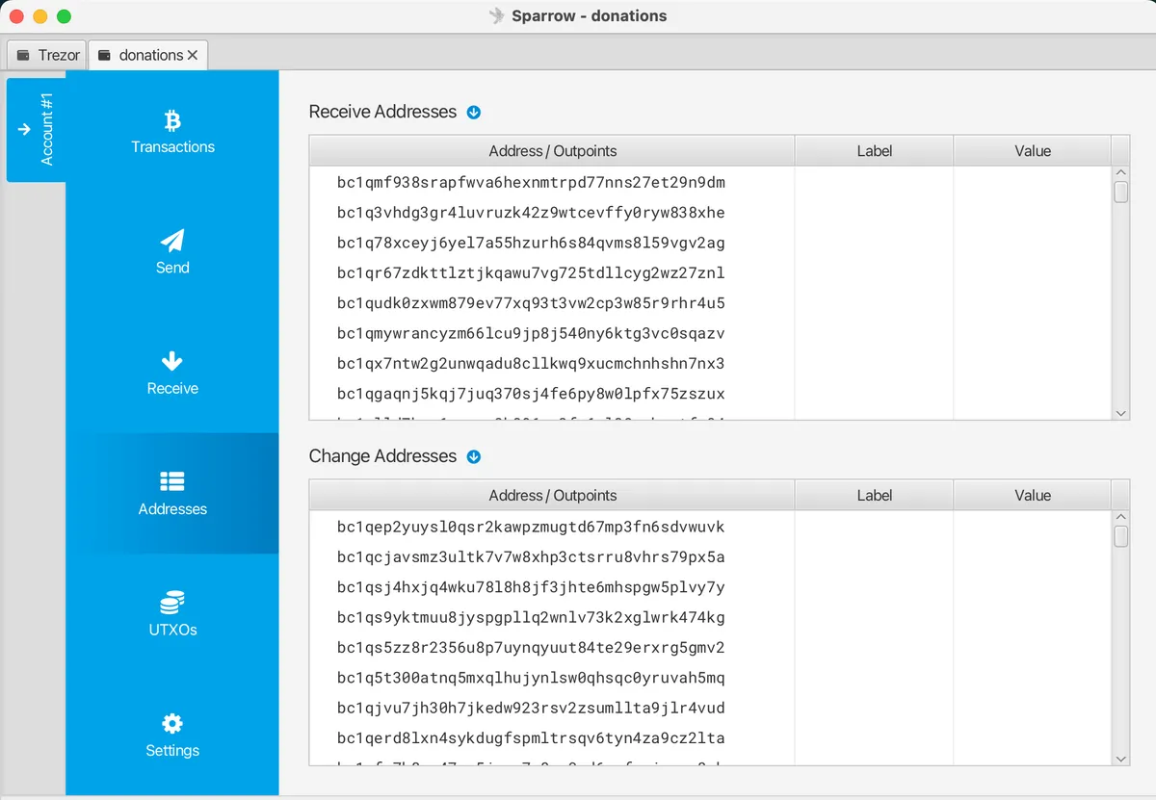Click download icon beside Receive Addresses
The height and width of the screenshot is (800, 1156).
(473, 113)
